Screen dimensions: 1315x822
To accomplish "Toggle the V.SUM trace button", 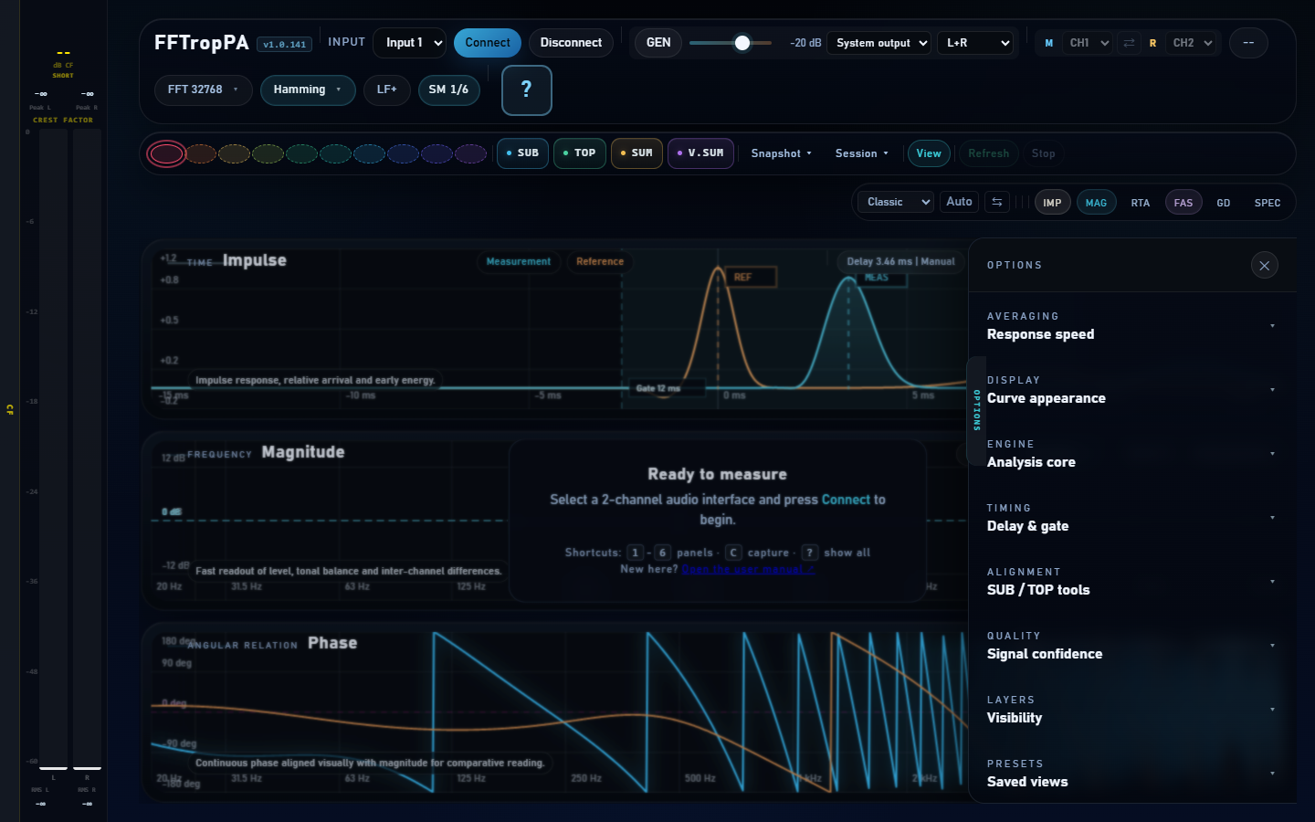I will tap(700, 153).
